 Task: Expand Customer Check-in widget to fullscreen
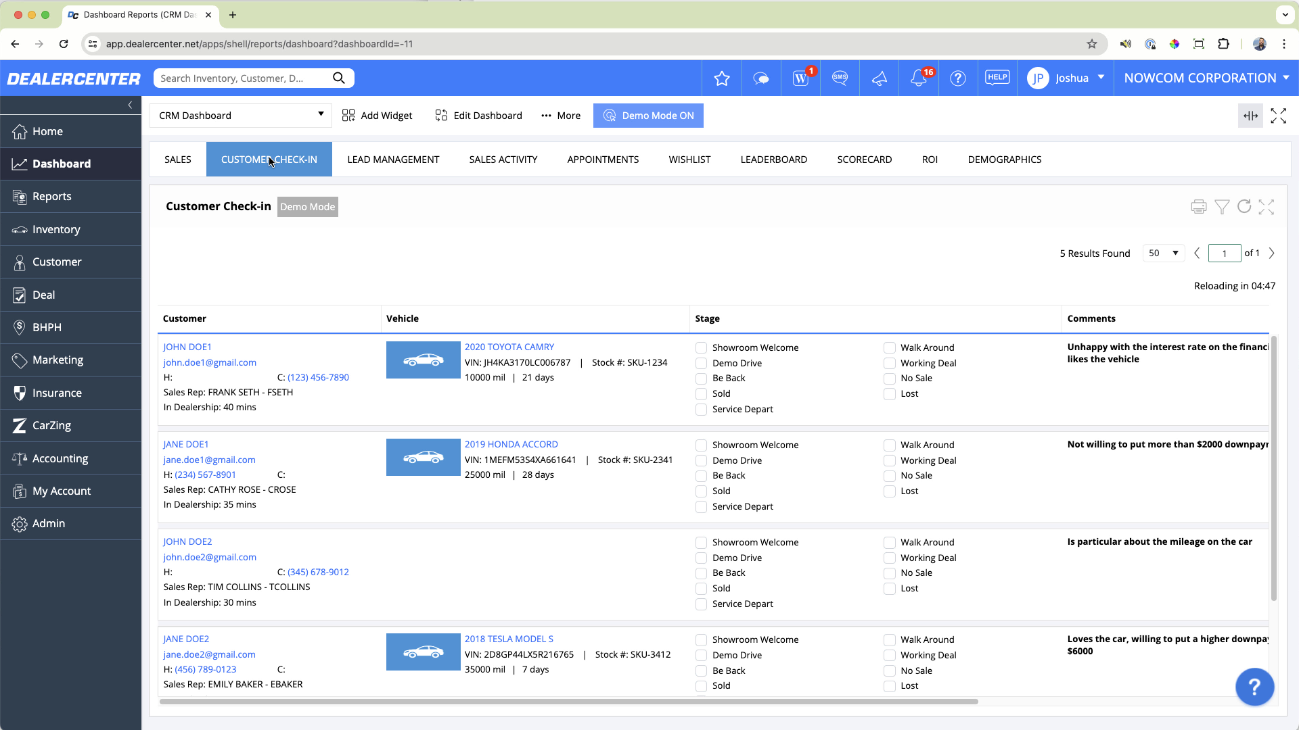(1267, 207)
